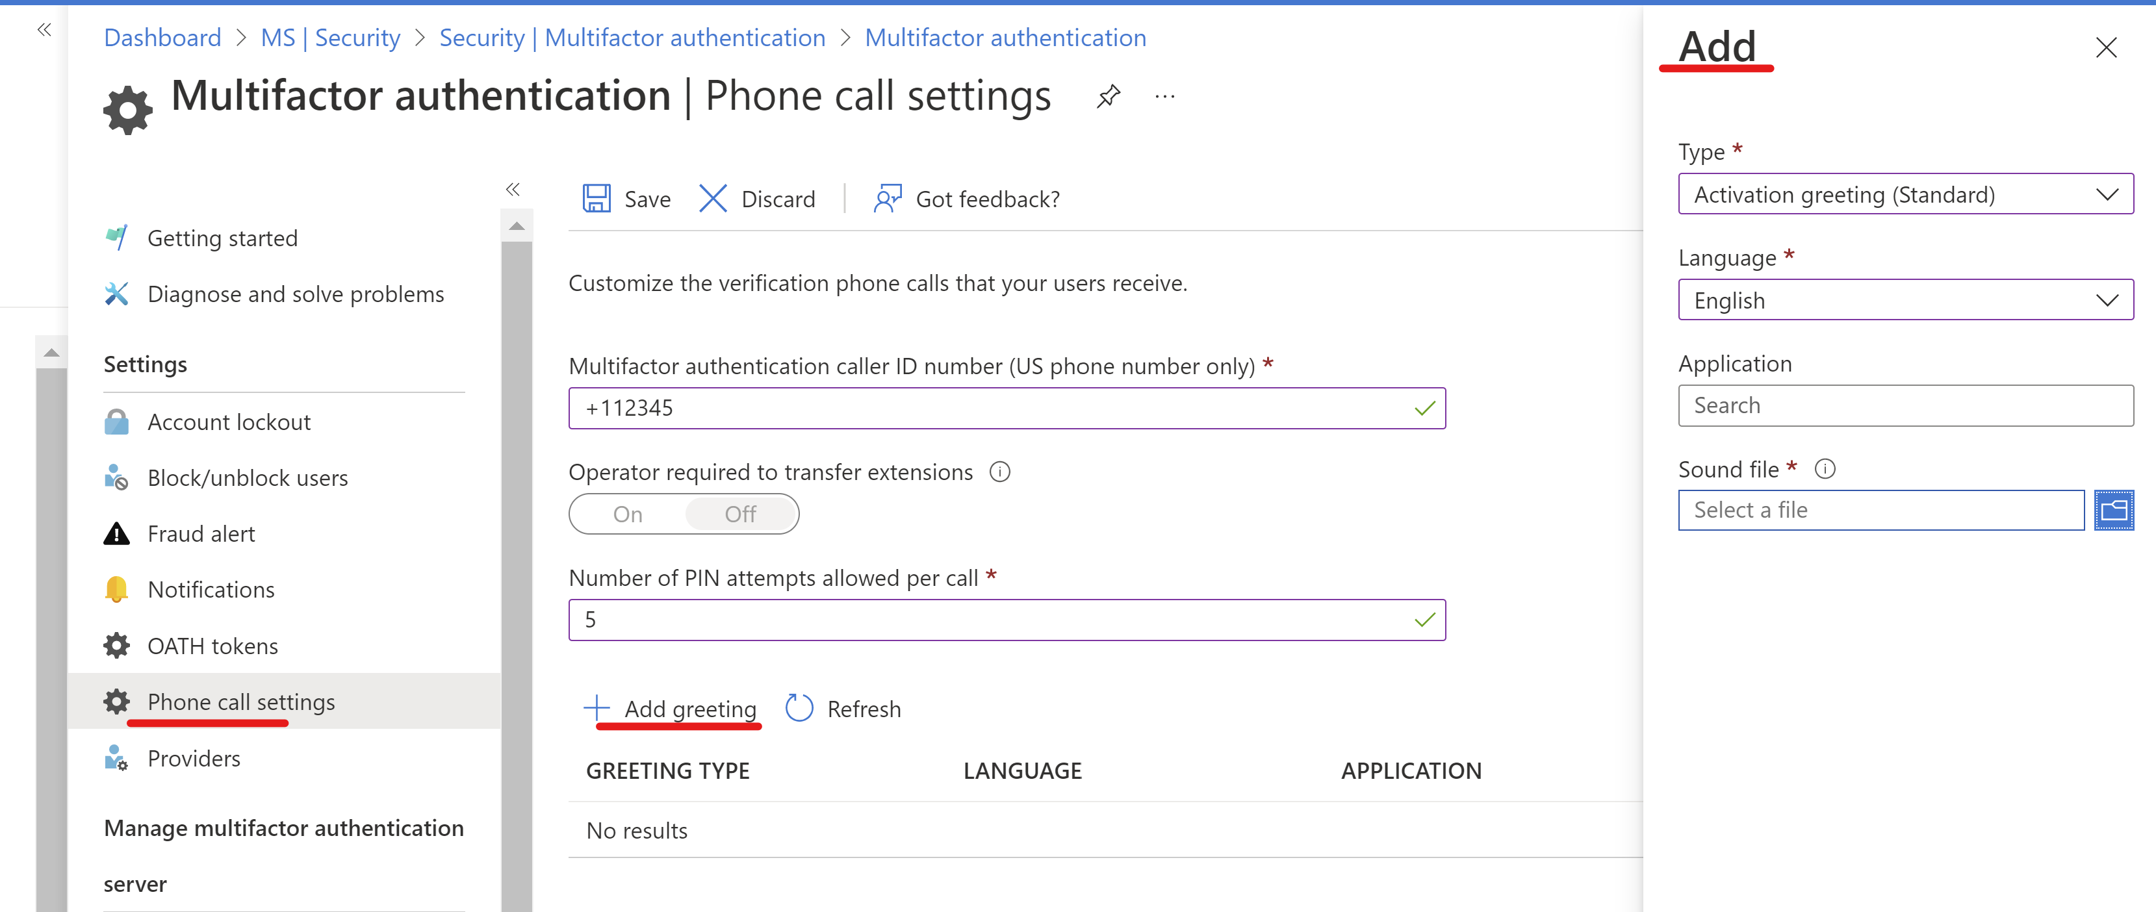Browse for a sound file

pyautogui.click(x=2114, y=509)
